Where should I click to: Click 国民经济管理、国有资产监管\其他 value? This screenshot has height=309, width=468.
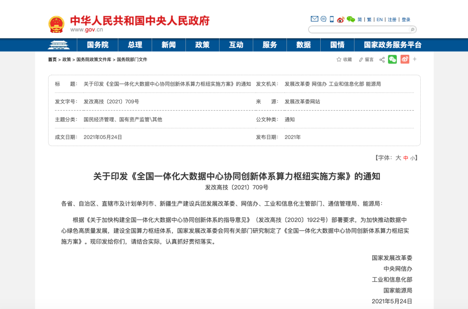[123, 119]
